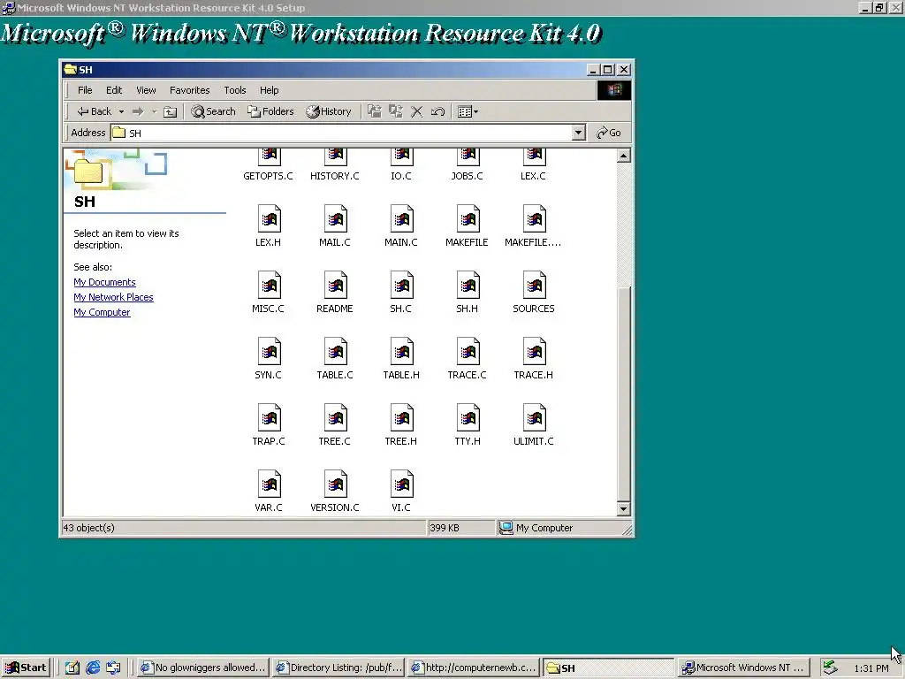Select the LEX.H file
Viewport: 905px width, 679px height.
[x=269, y=226]
